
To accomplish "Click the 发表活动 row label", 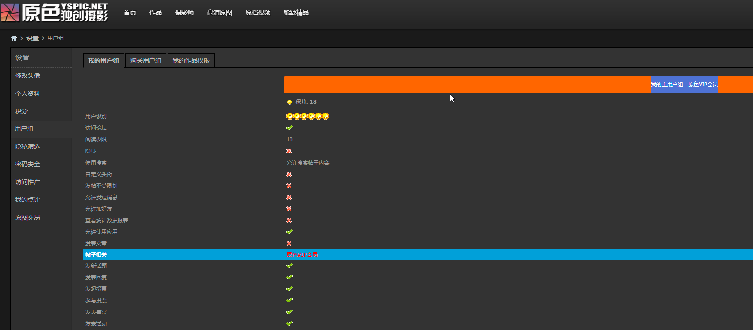I will click(96, 324).
